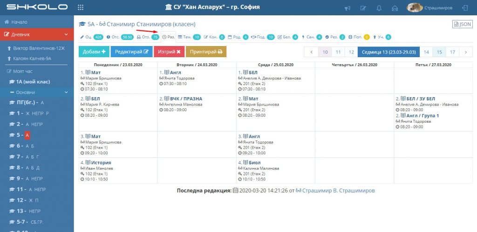477x232 pixels.
Task: Open the Тем. topics tab
Action: coord(189,37)
